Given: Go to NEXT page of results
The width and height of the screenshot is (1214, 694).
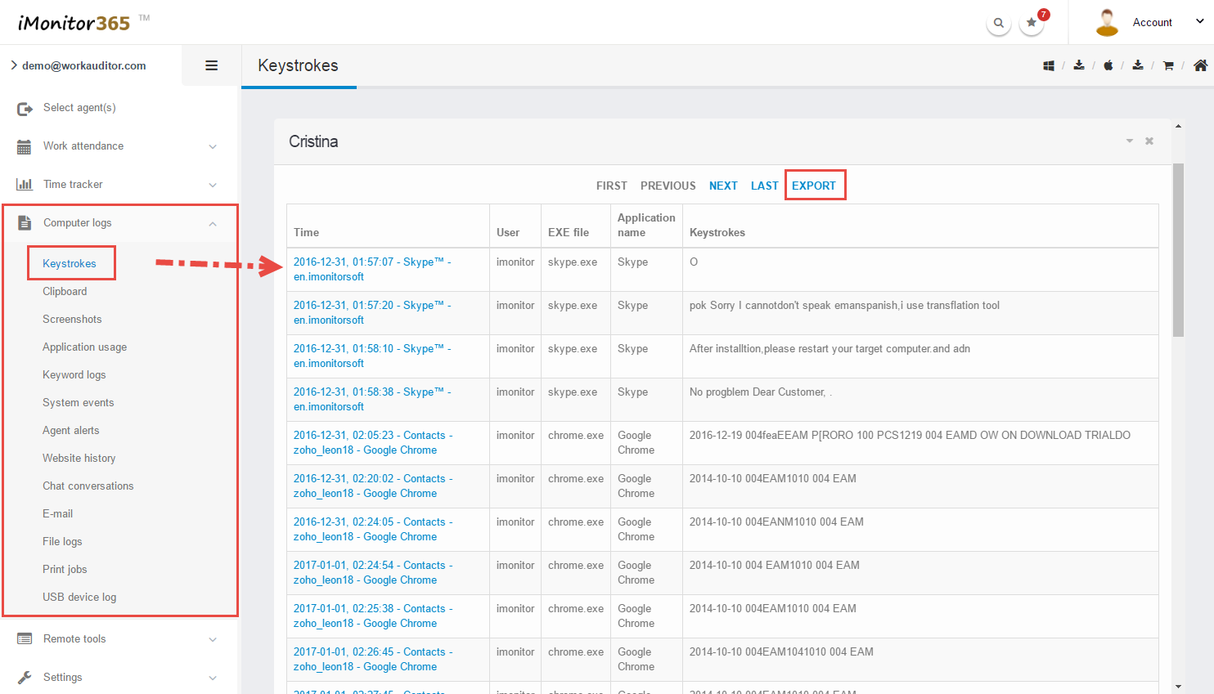Looking at the screenshot, I should coord(723,186).
